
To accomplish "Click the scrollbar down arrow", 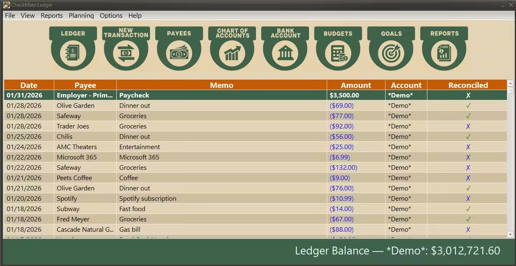I will pyautogui.click(x=510, y=235).
